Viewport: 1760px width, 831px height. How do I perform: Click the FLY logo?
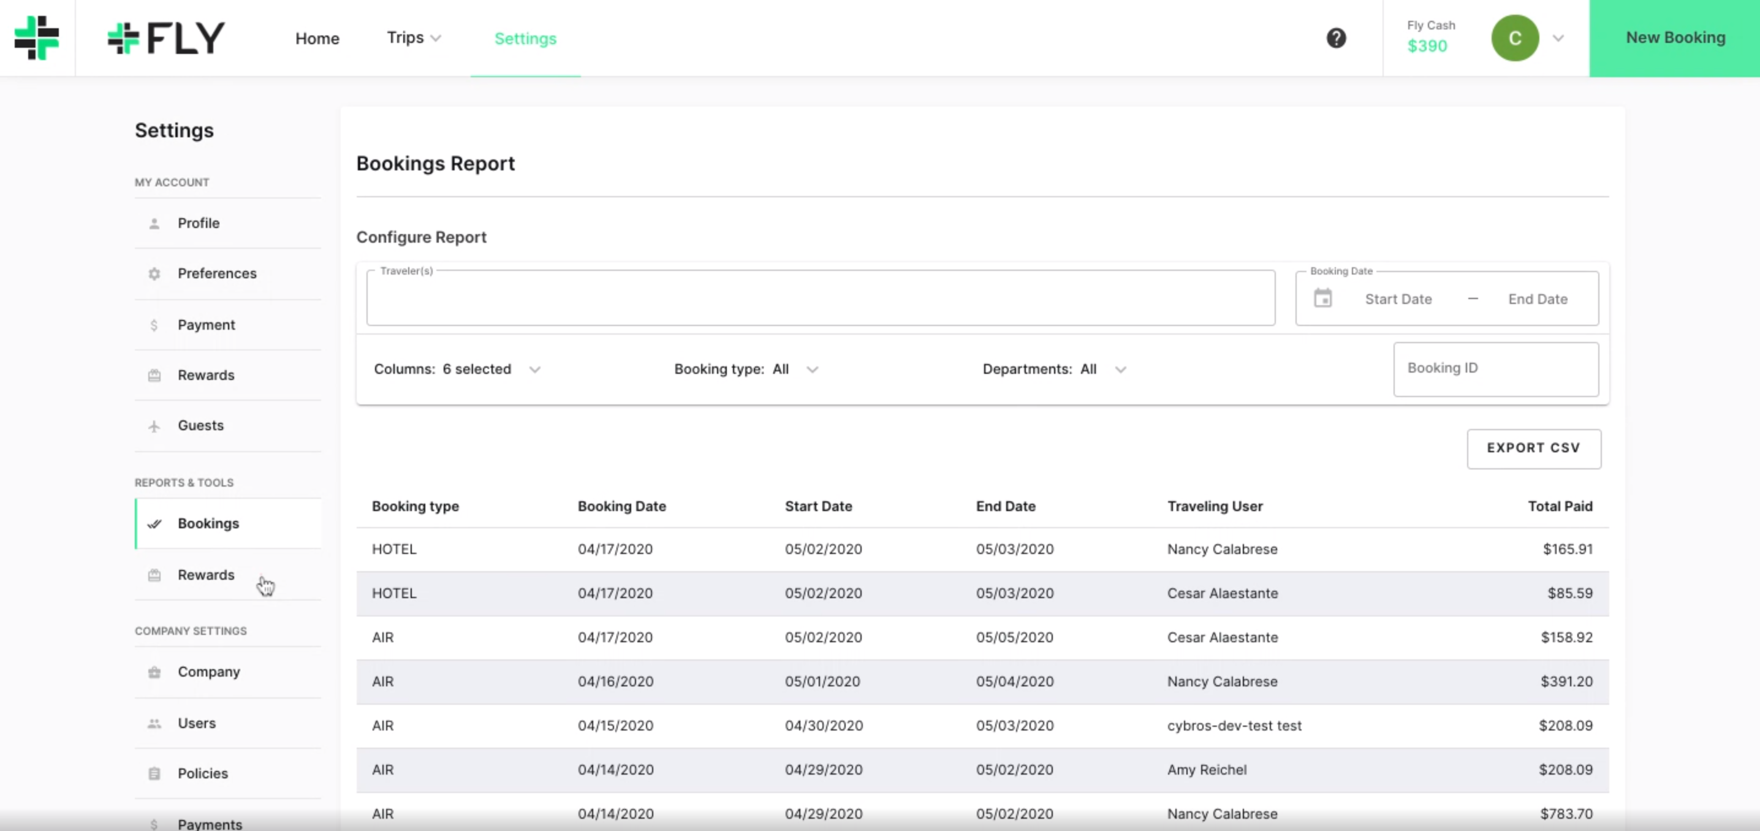[166, 37]
